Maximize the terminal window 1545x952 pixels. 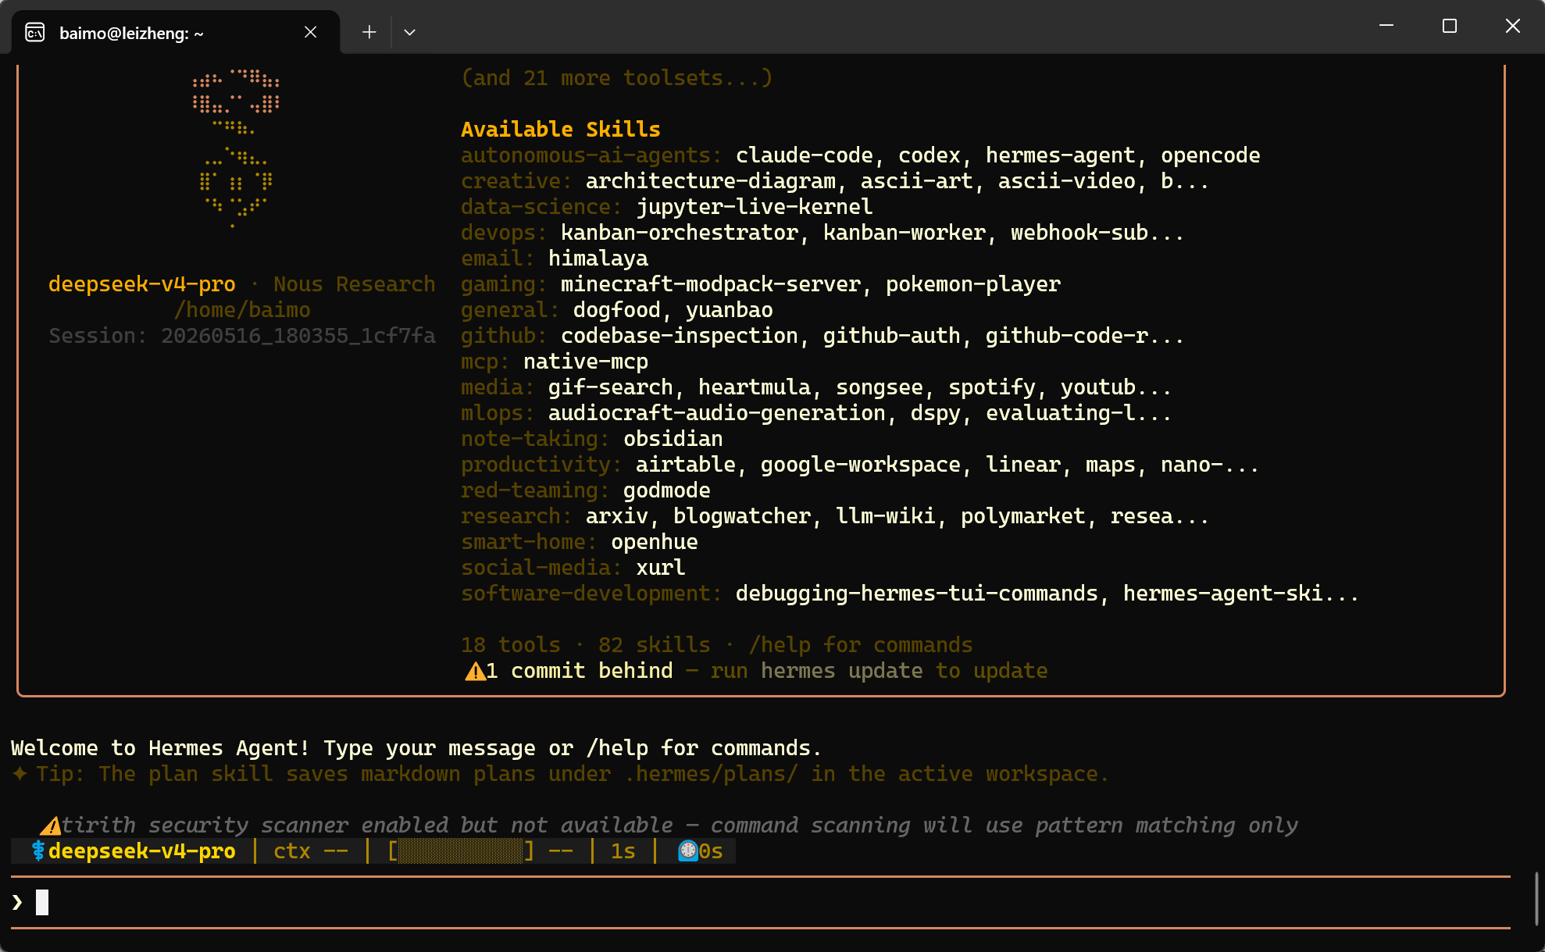(1450, 26)
